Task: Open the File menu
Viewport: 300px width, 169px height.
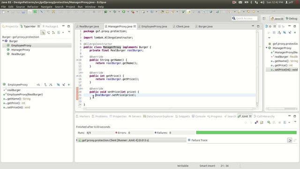Action: (x=3, y=7)
